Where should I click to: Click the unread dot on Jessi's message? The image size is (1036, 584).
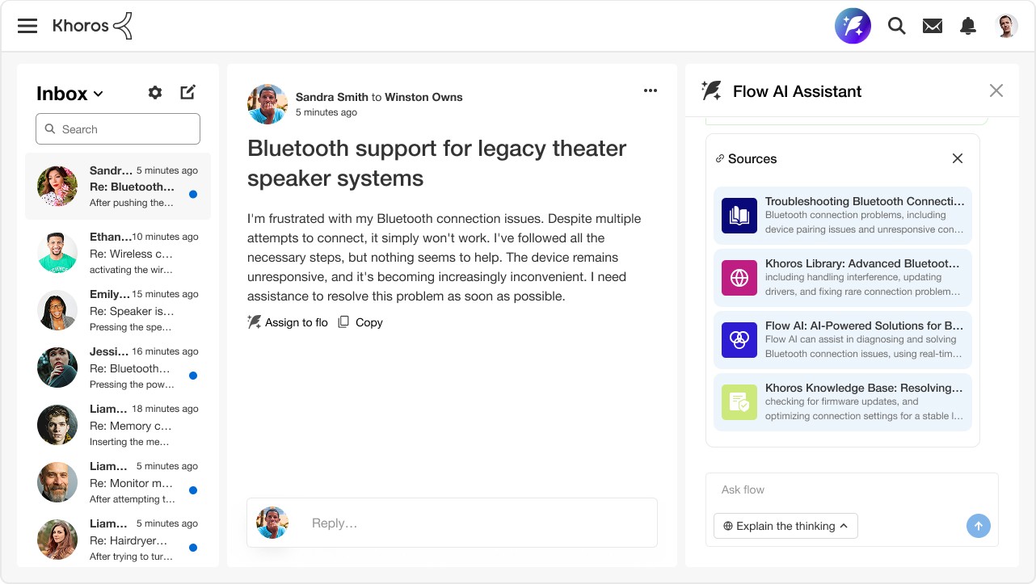193,376
